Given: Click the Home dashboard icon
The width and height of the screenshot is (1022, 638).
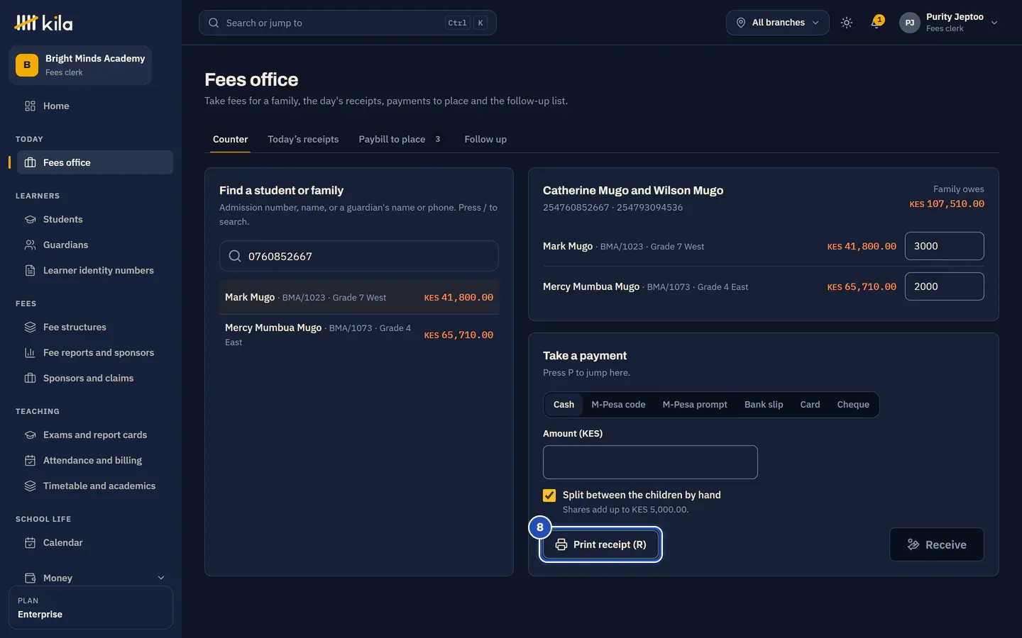Looking at the screenshot, I should pyautogui.click(x=30, y=106).
